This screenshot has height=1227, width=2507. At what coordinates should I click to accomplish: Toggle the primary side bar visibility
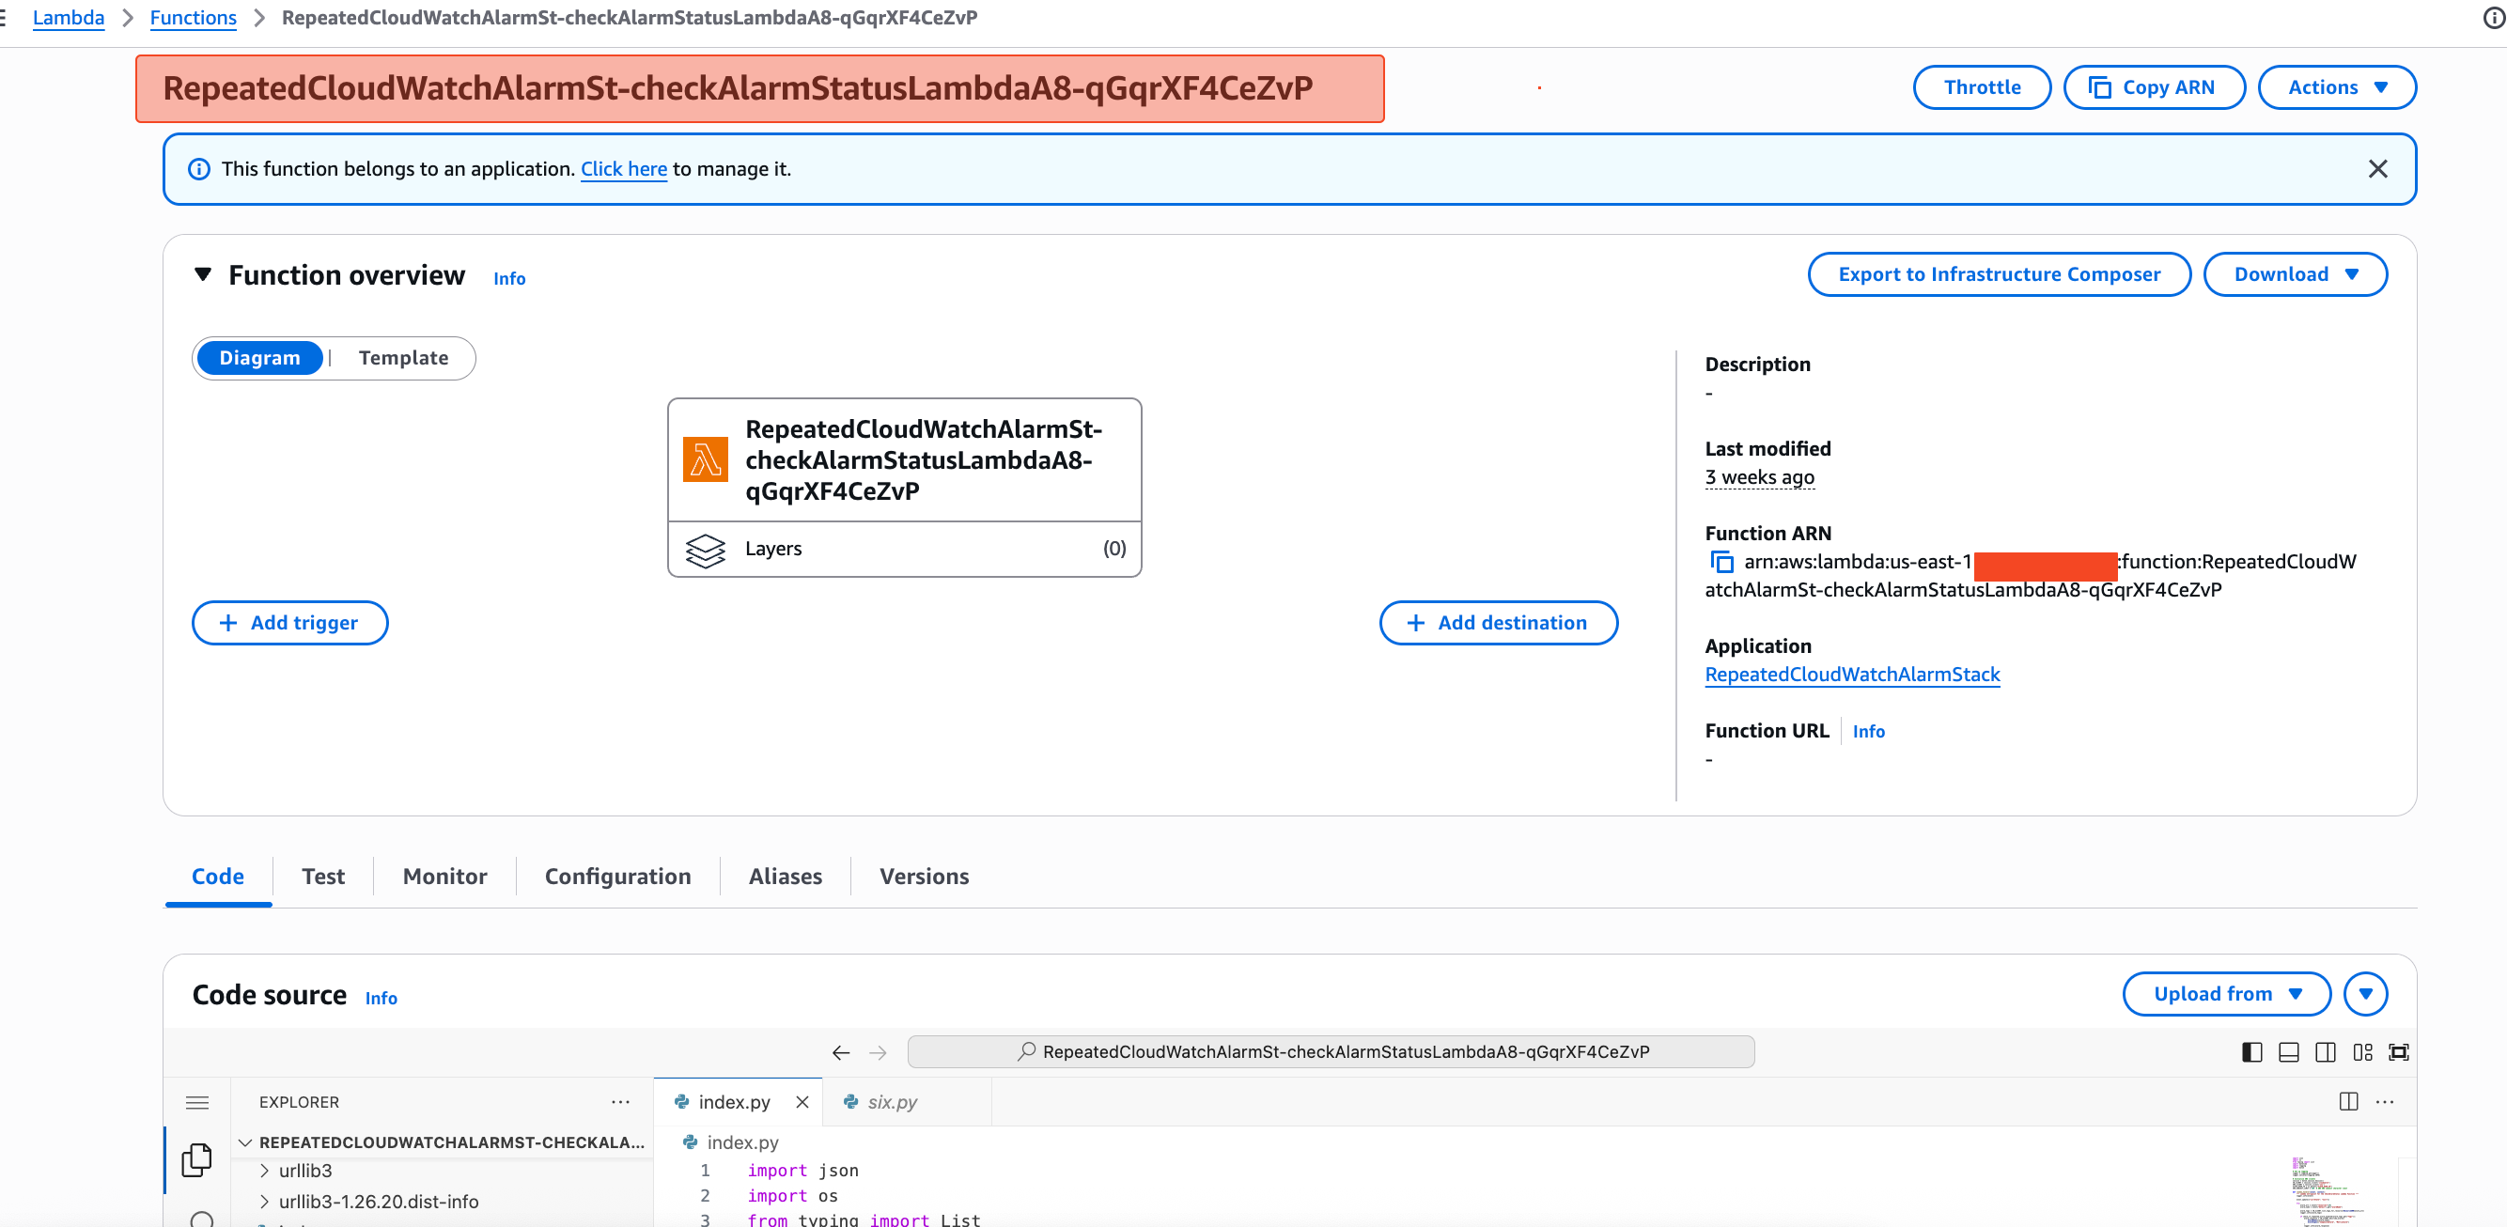click(x=2250, y=1052)
